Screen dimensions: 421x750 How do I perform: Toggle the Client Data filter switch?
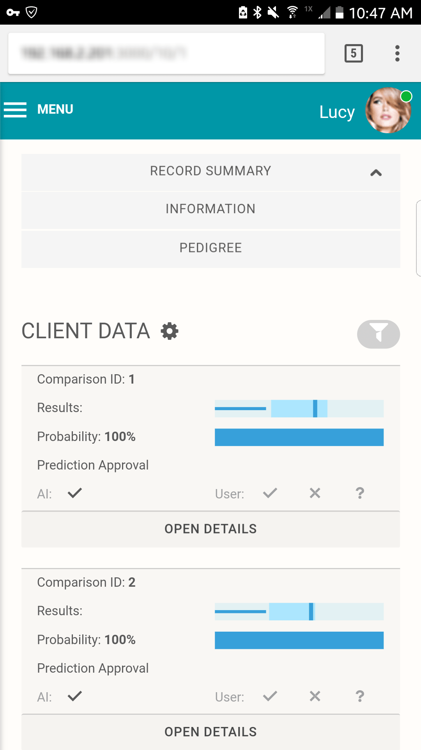379,334
